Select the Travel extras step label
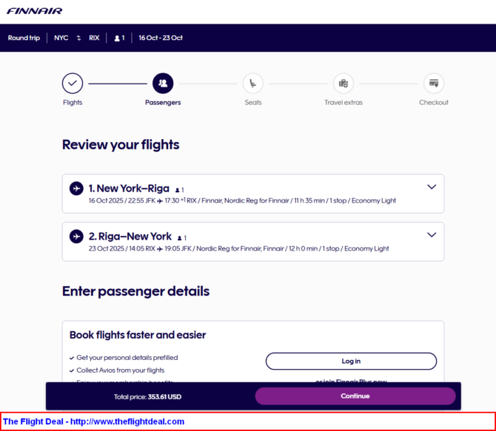This screenshot has height=431, width=496. [x=343, y=102]
